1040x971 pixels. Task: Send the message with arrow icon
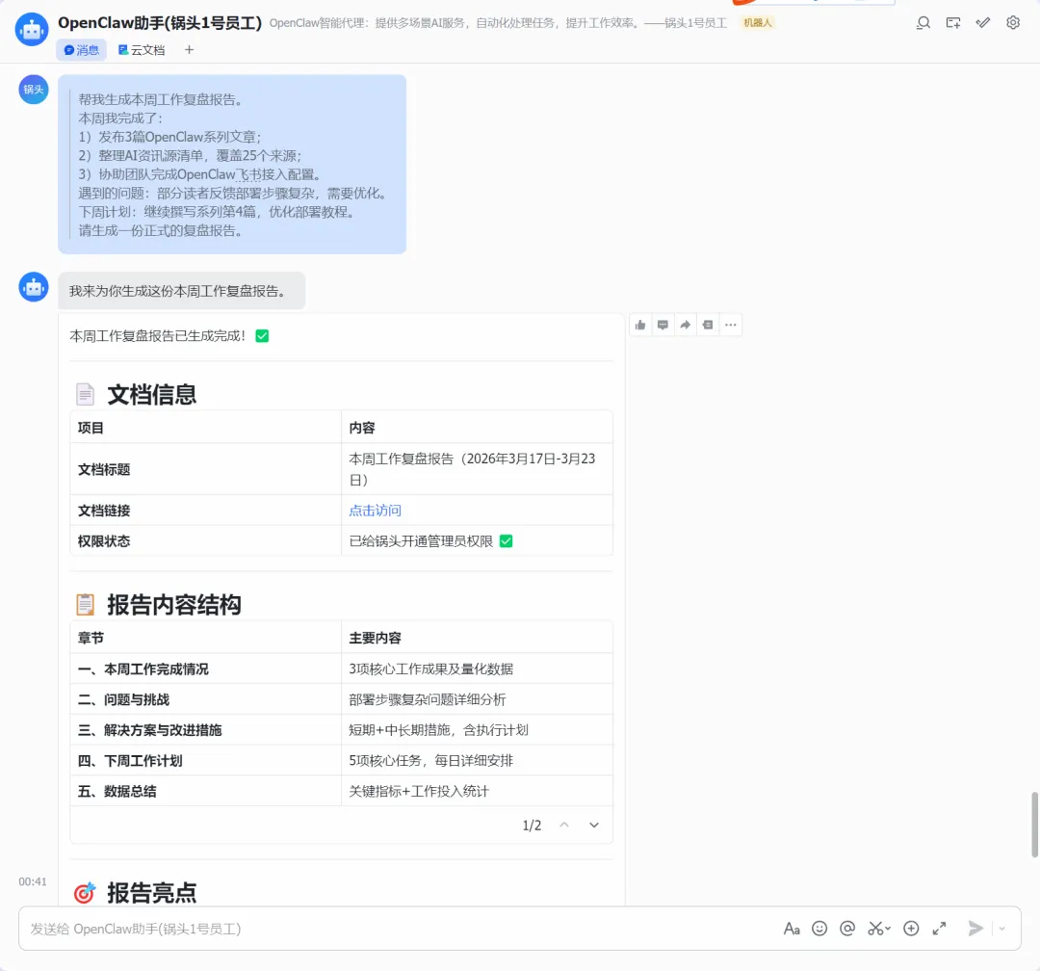coord(975,929)
